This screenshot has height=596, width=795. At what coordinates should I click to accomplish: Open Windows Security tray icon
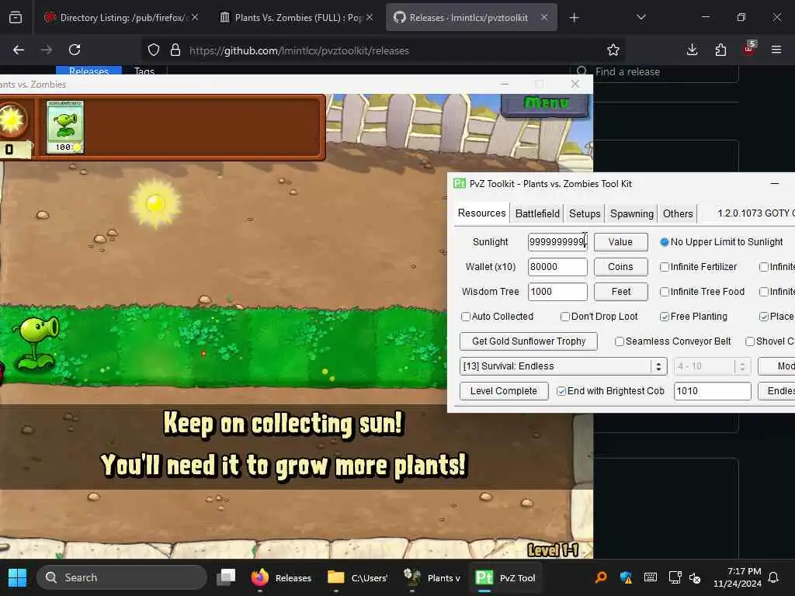point(626,577)
